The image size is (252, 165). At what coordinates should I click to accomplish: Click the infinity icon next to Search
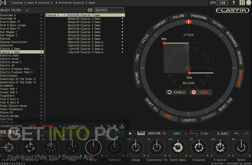pos(90,10)
